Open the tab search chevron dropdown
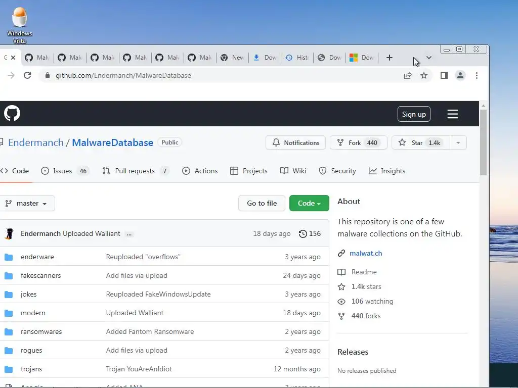The height and width of the screenshot is (388, 518). coord(429,58)
